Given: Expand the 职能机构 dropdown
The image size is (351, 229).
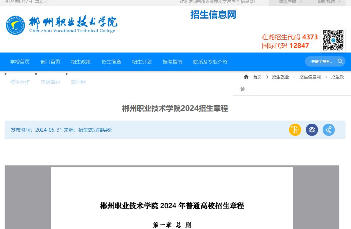Looking at the screenshot, I should coord(329,2).
